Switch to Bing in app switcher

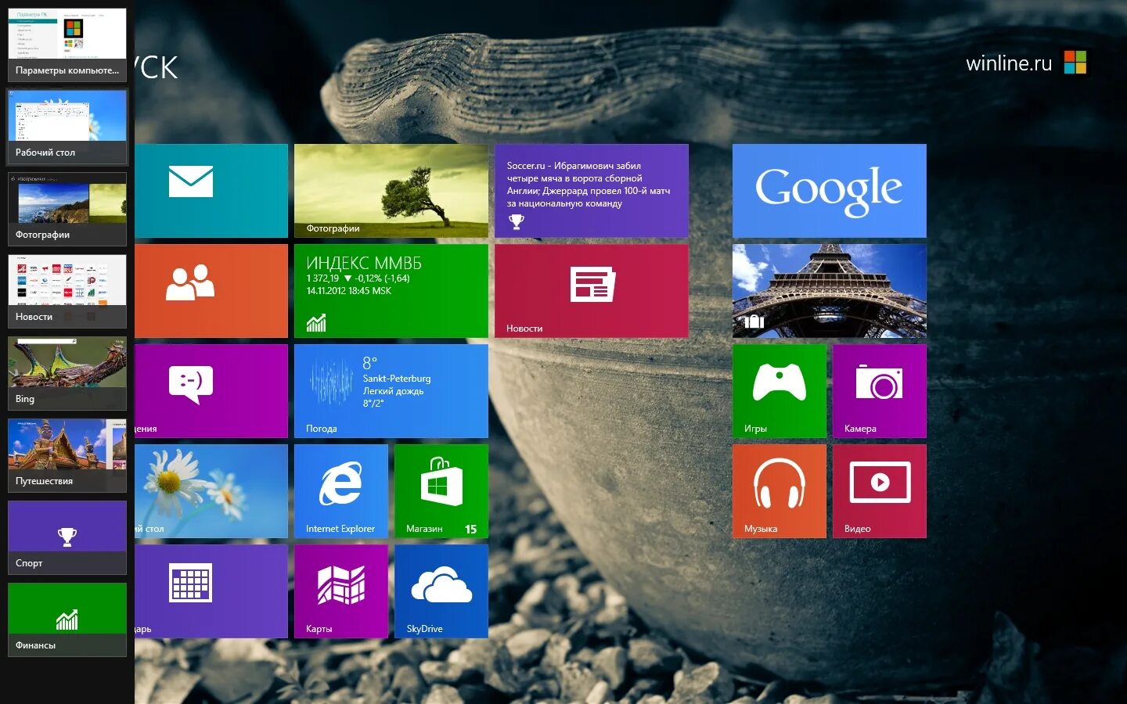point(67,373)
